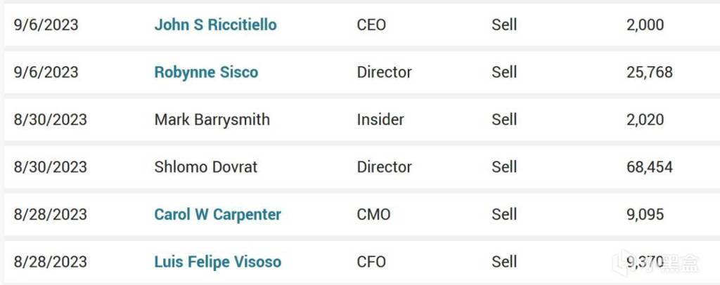Click the Carol W Carpenter name link

click(x=217, y=215)
